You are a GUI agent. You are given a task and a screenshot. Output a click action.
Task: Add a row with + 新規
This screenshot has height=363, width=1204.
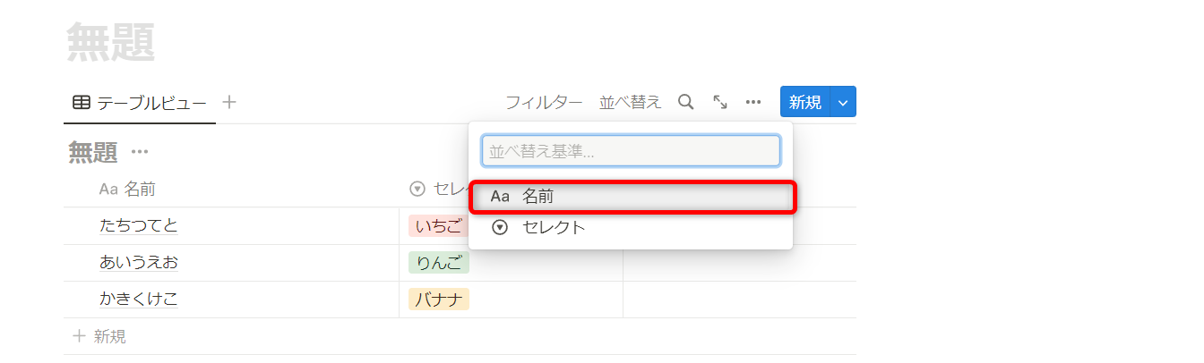coord(99,336)
